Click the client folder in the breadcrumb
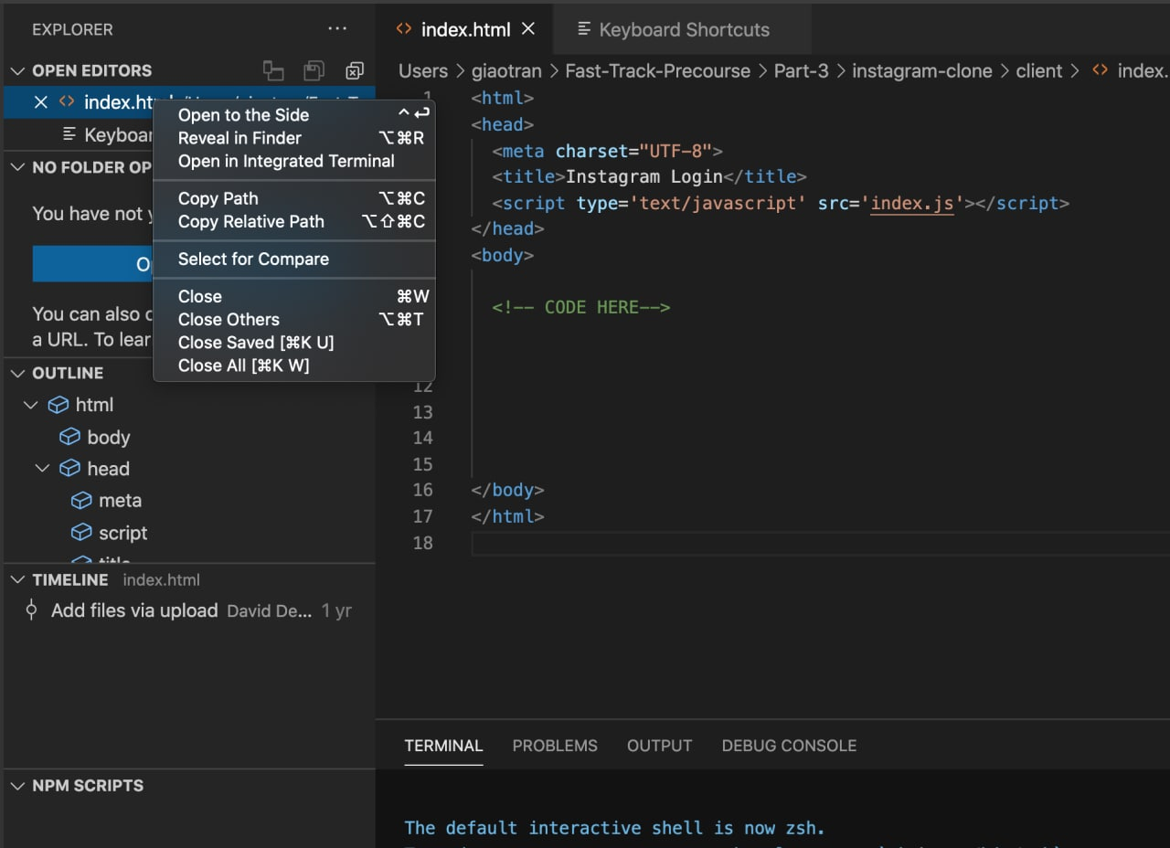Screen dimensions: 1170x848 pos(1038,71)
